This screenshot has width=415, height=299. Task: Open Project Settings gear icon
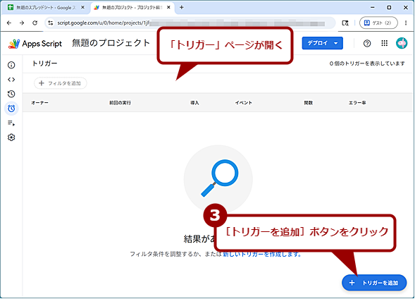point(11,138)
